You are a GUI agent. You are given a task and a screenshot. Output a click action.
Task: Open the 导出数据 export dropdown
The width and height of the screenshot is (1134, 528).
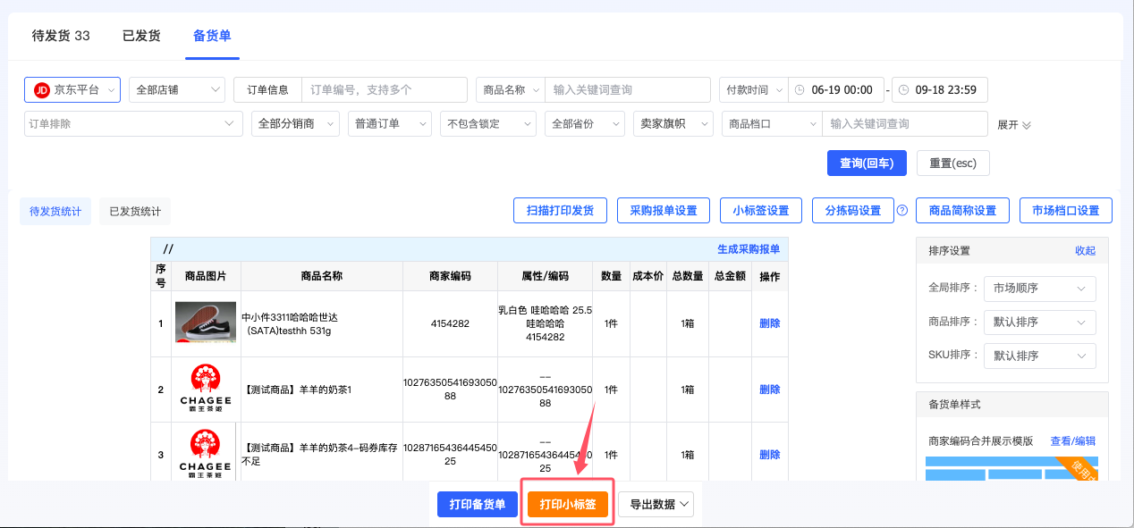[x=656, y=503]
